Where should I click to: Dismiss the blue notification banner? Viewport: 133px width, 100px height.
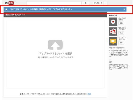tap(124, 9)
